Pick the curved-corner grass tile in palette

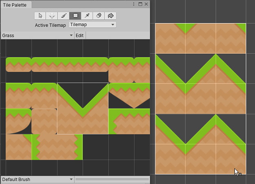[18, 121]
